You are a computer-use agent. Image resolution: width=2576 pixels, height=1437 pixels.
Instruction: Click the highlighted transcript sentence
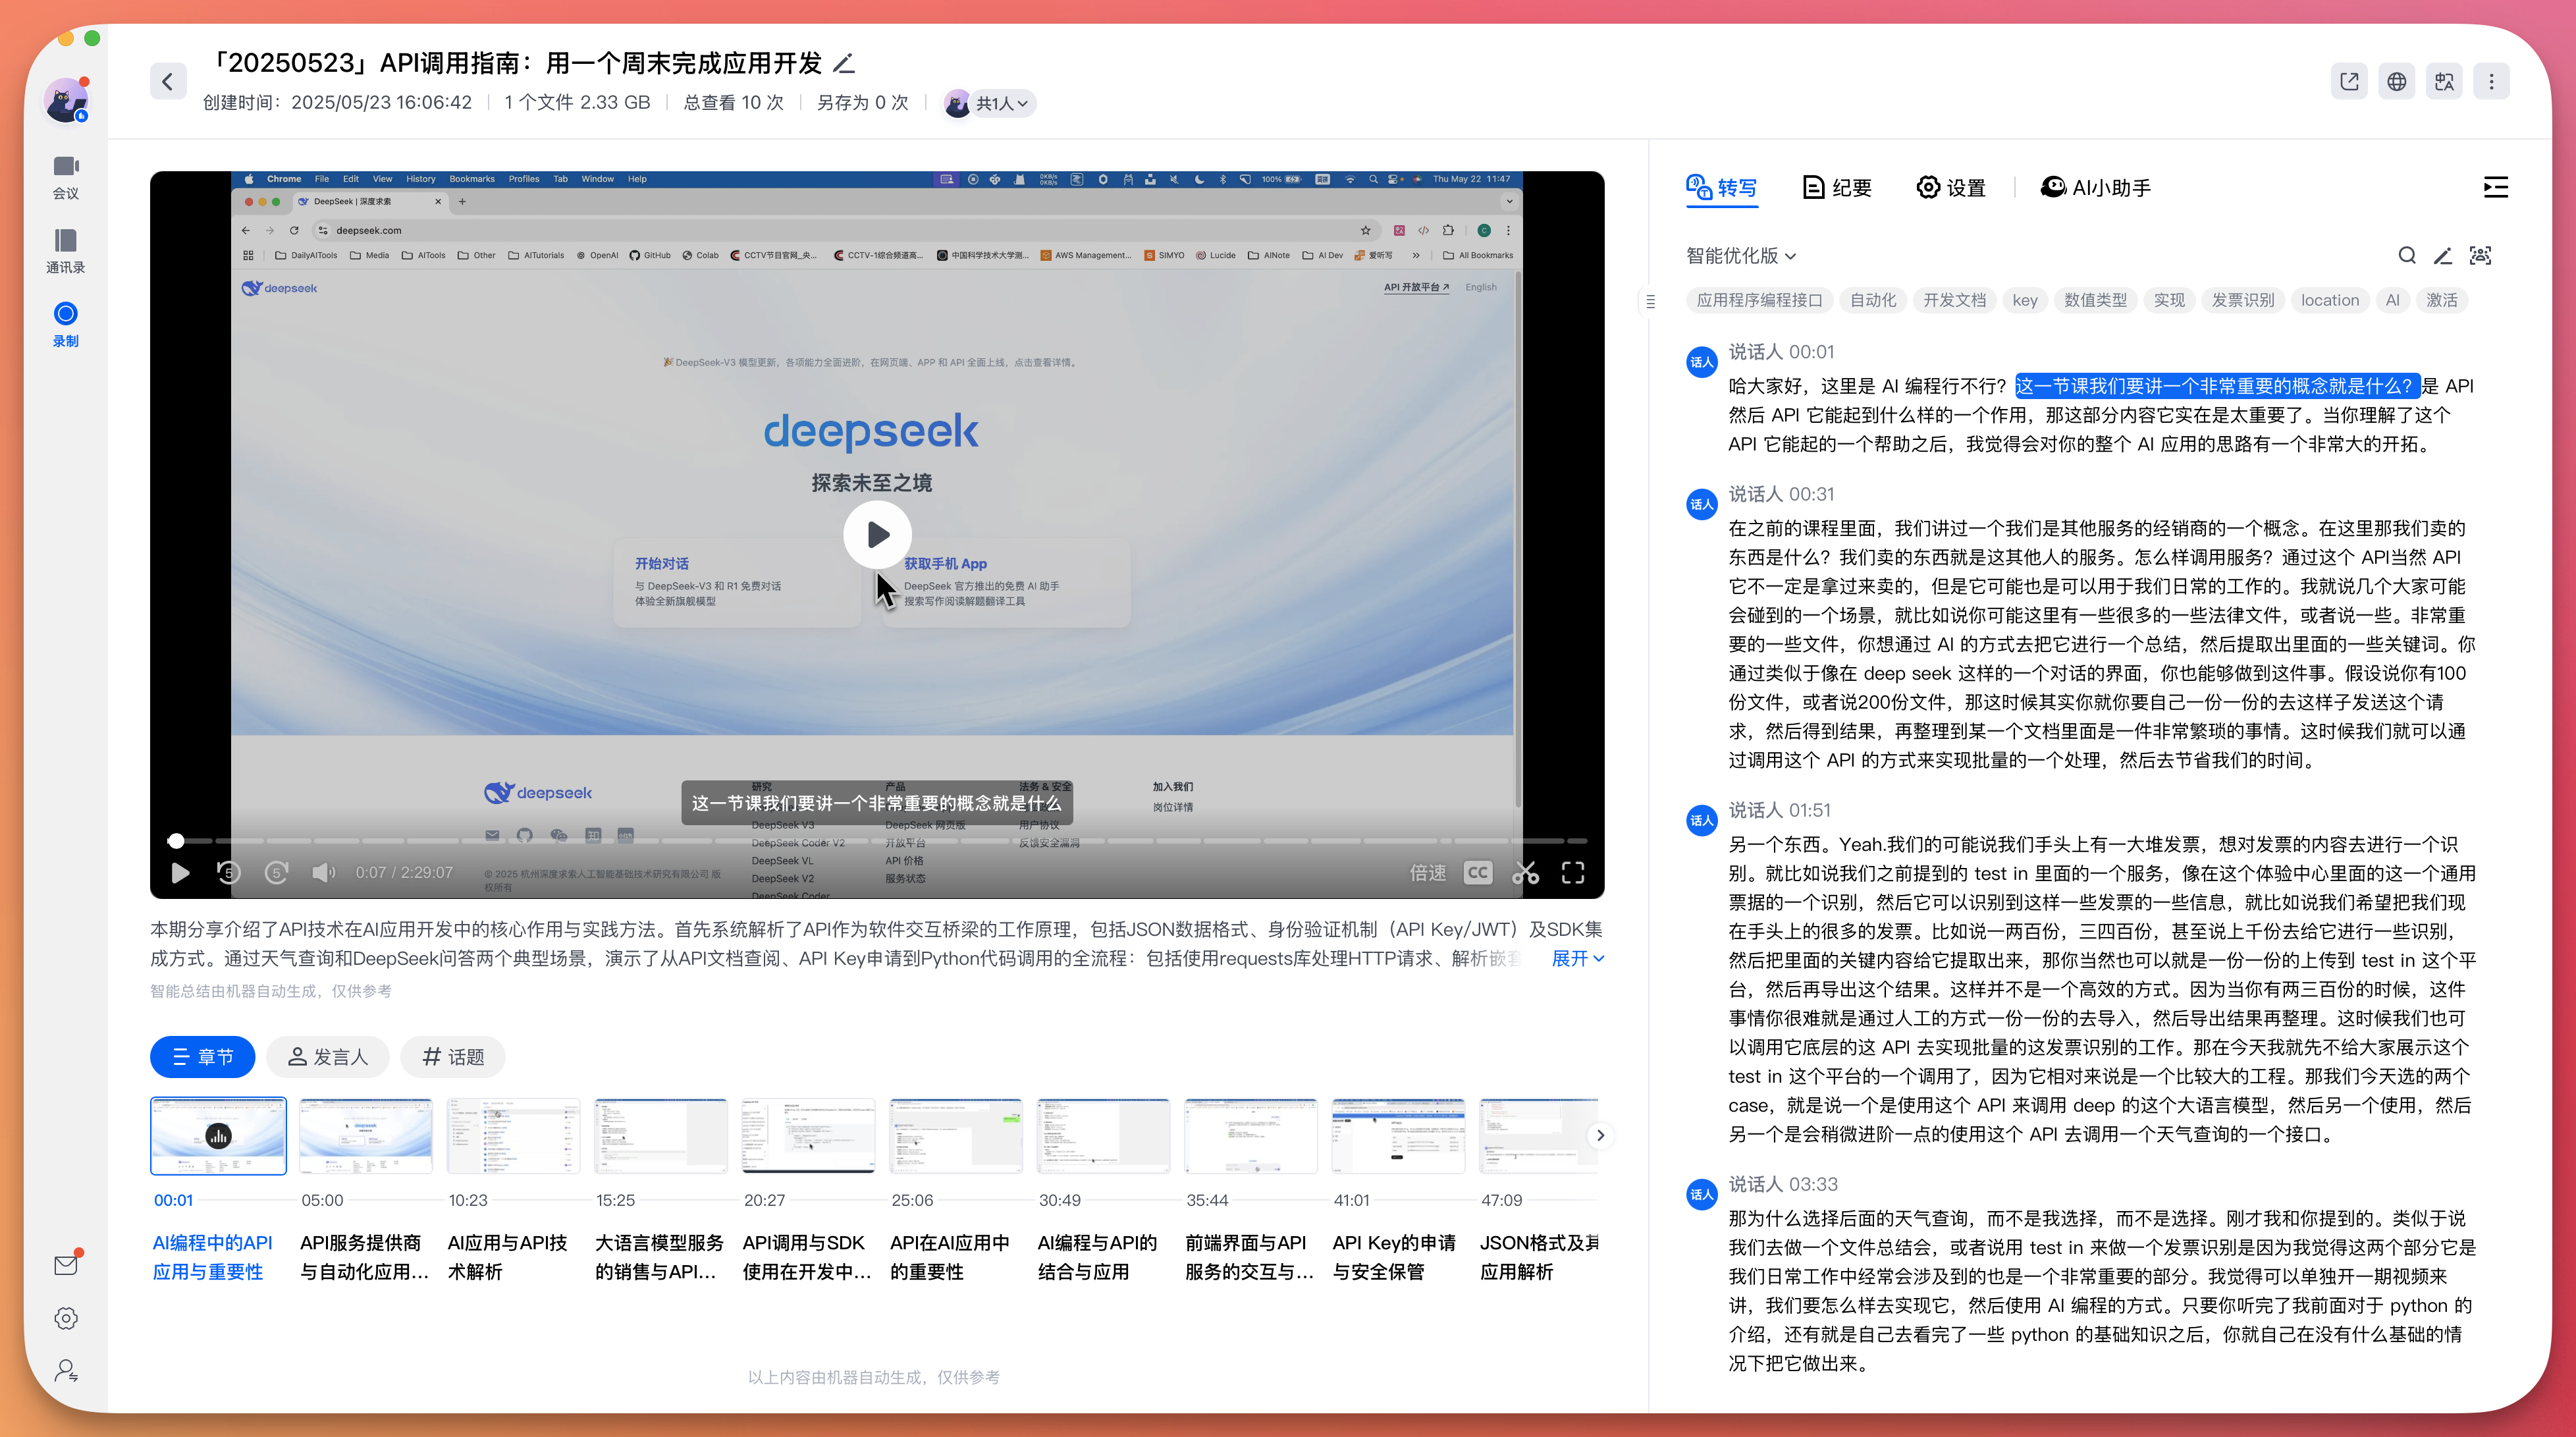tap(2217, 386)
